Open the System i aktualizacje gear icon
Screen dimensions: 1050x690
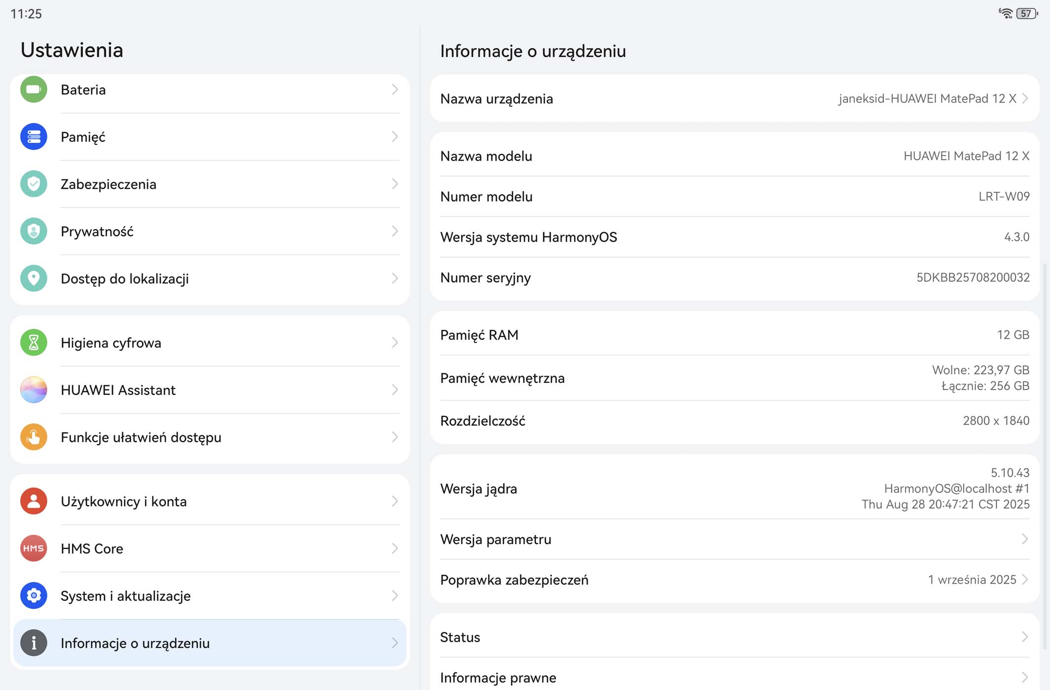[34, 596]
